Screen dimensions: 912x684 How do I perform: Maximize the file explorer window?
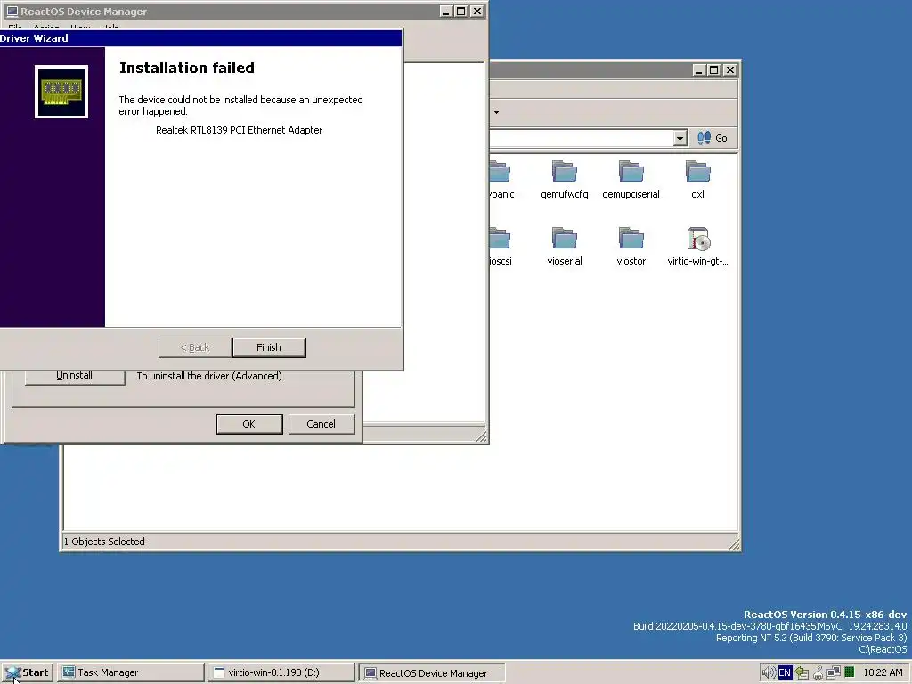click(x=714, y=70)
